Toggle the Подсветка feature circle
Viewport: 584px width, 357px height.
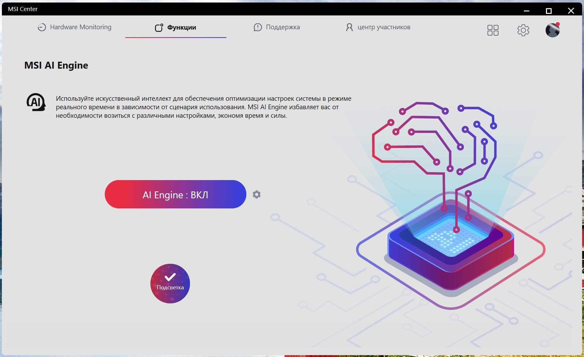(x=170, y=283)
